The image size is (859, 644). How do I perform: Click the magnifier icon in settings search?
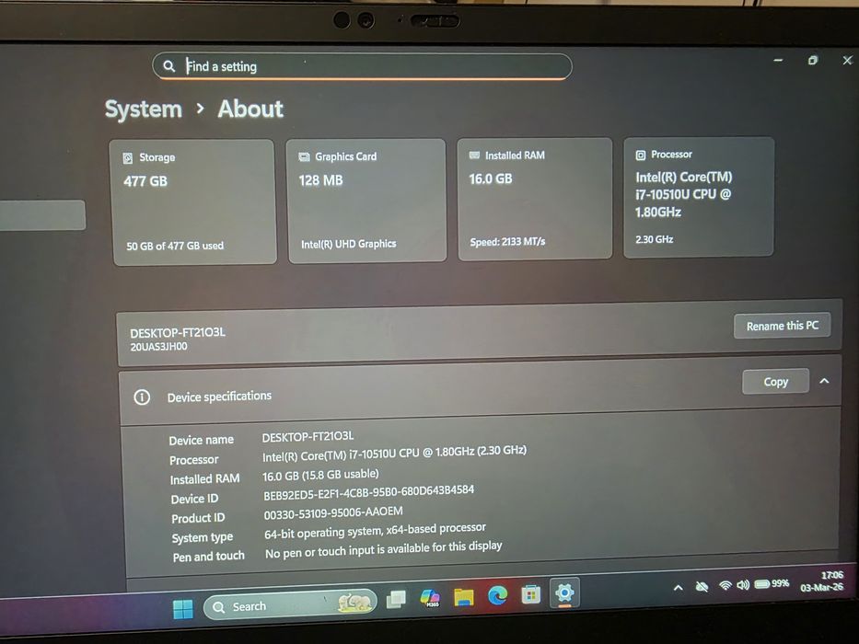(168, 66)
